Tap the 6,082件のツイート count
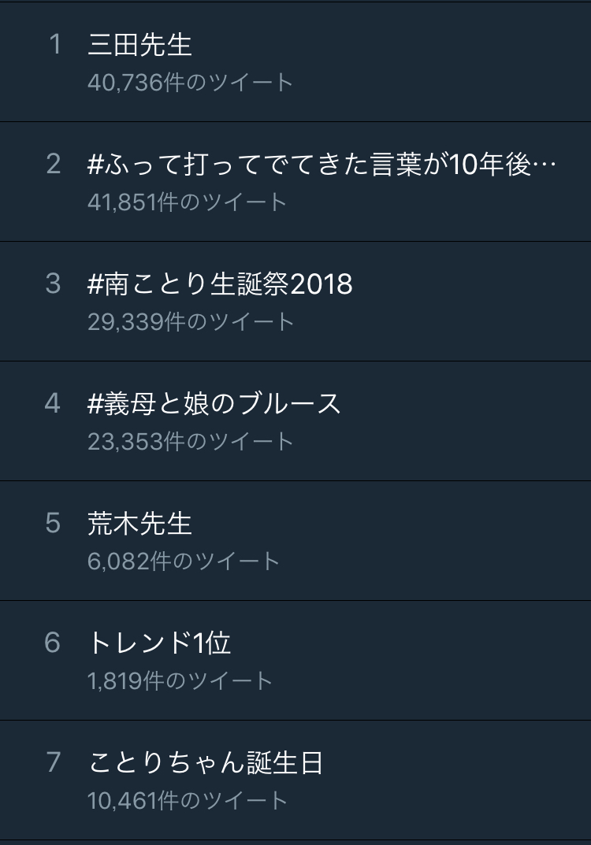This screenshot has height=845, width=591. pos(184,561)
